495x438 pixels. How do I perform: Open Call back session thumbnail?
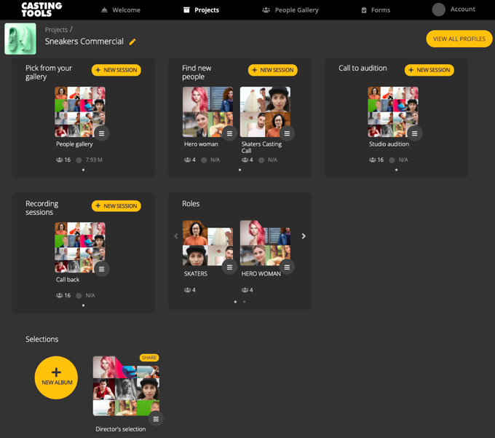(x=80, y=248)
